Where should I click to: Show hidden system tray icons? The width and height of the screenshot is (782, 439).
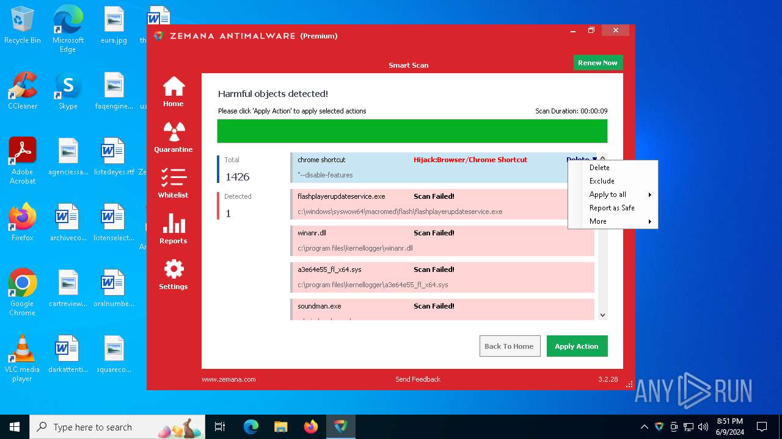(644, 427)
